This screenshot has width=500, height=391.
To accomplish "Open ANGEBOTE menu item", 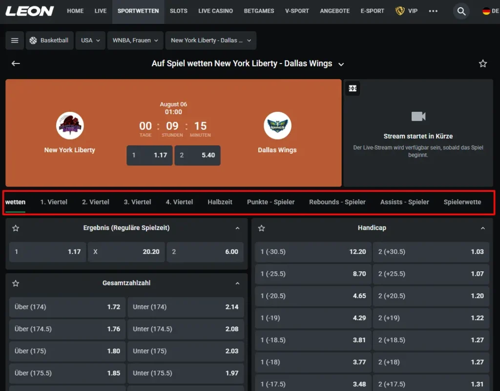I will [x=335, y=11].
